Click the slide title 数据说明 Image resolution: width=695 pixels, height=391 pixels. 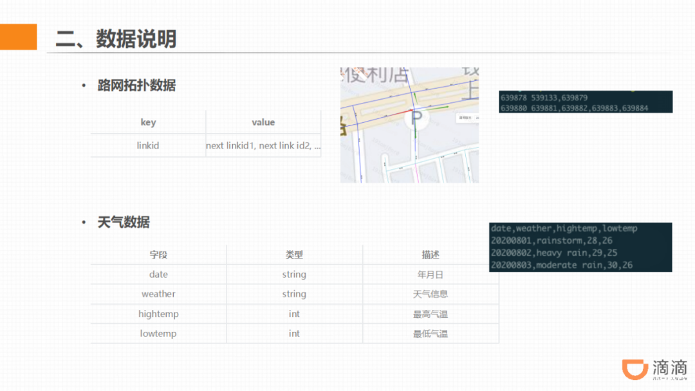[x=136, y=39]
